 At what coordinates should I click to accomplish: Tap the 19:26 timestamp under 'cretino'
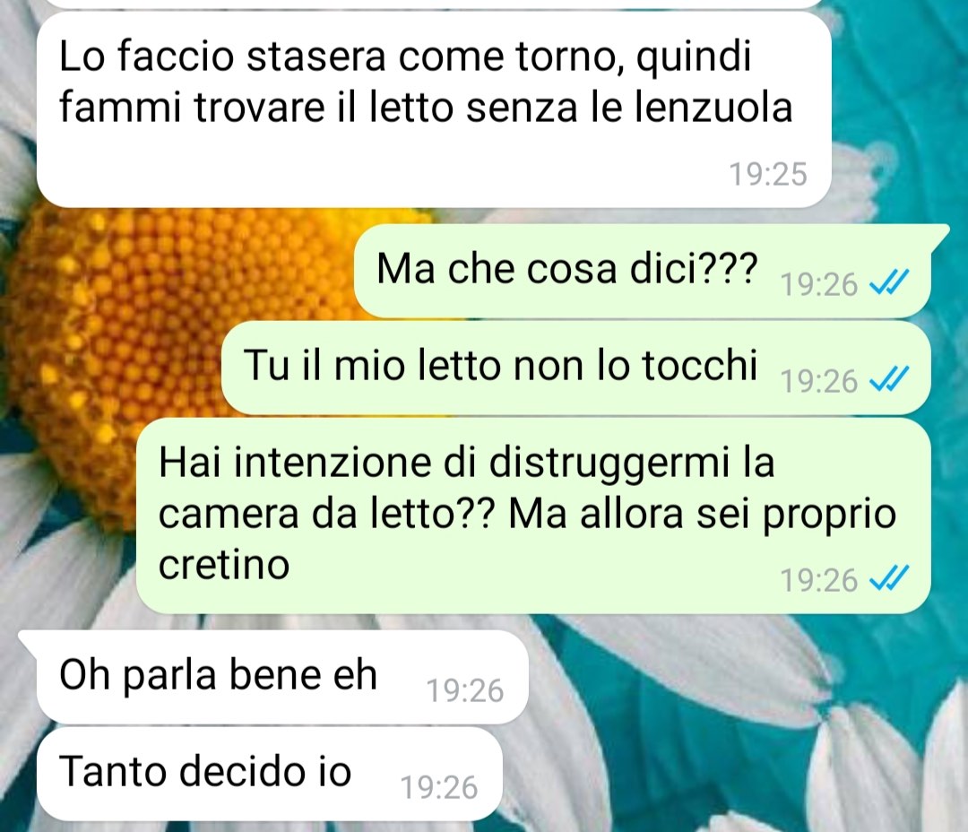click(819, 581)
